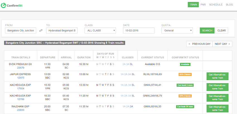This screenshot has height=114, width=237.
Task: Go to NEXT DAY results
Action: click(x=222, y=44)
